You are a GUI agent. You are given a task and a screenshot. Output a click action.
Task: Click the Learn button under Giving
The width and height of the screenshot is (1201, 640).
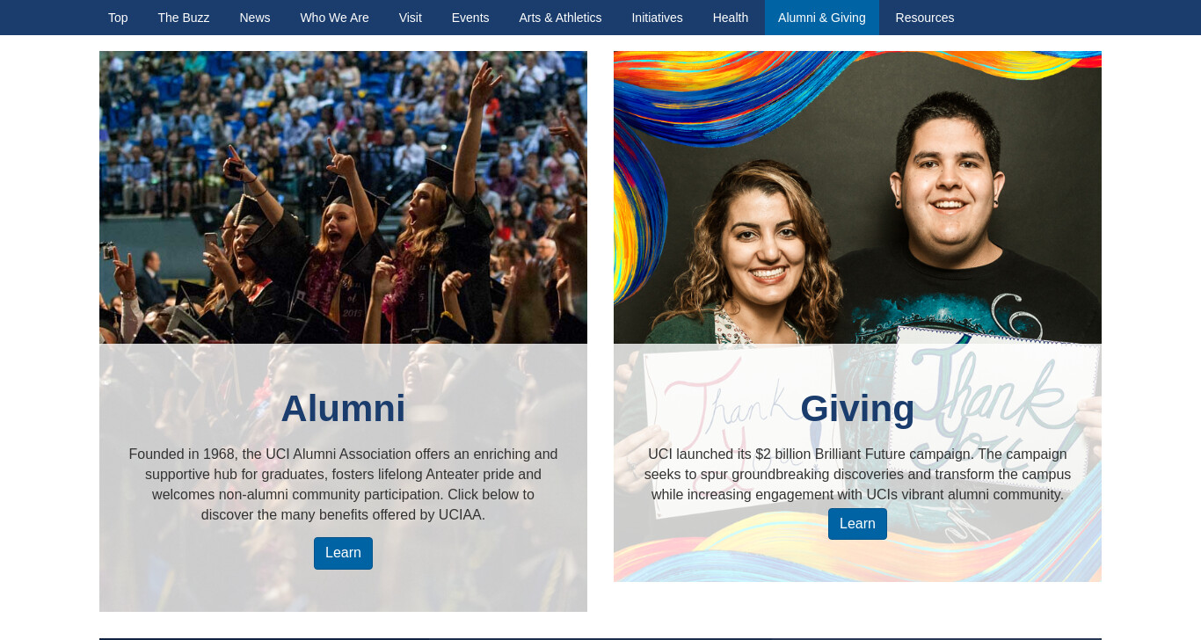[857, 524]
